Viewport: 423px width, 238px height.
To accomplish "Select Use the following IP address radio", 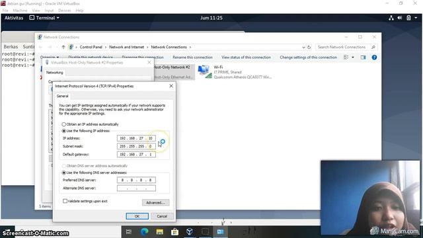I will pyautogui.click(x=63, y=131).
